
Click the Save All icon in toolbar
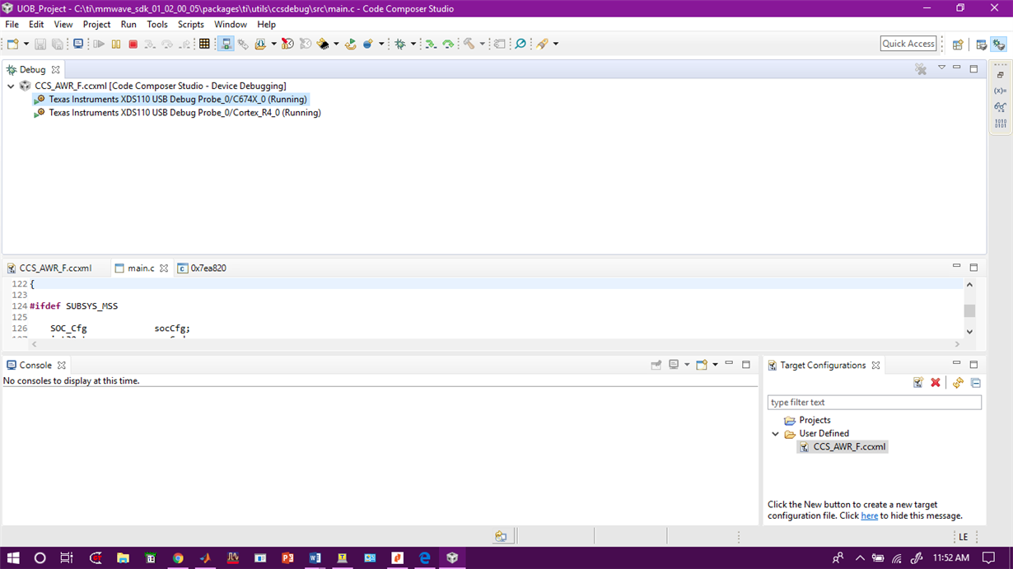coord(58,44)
